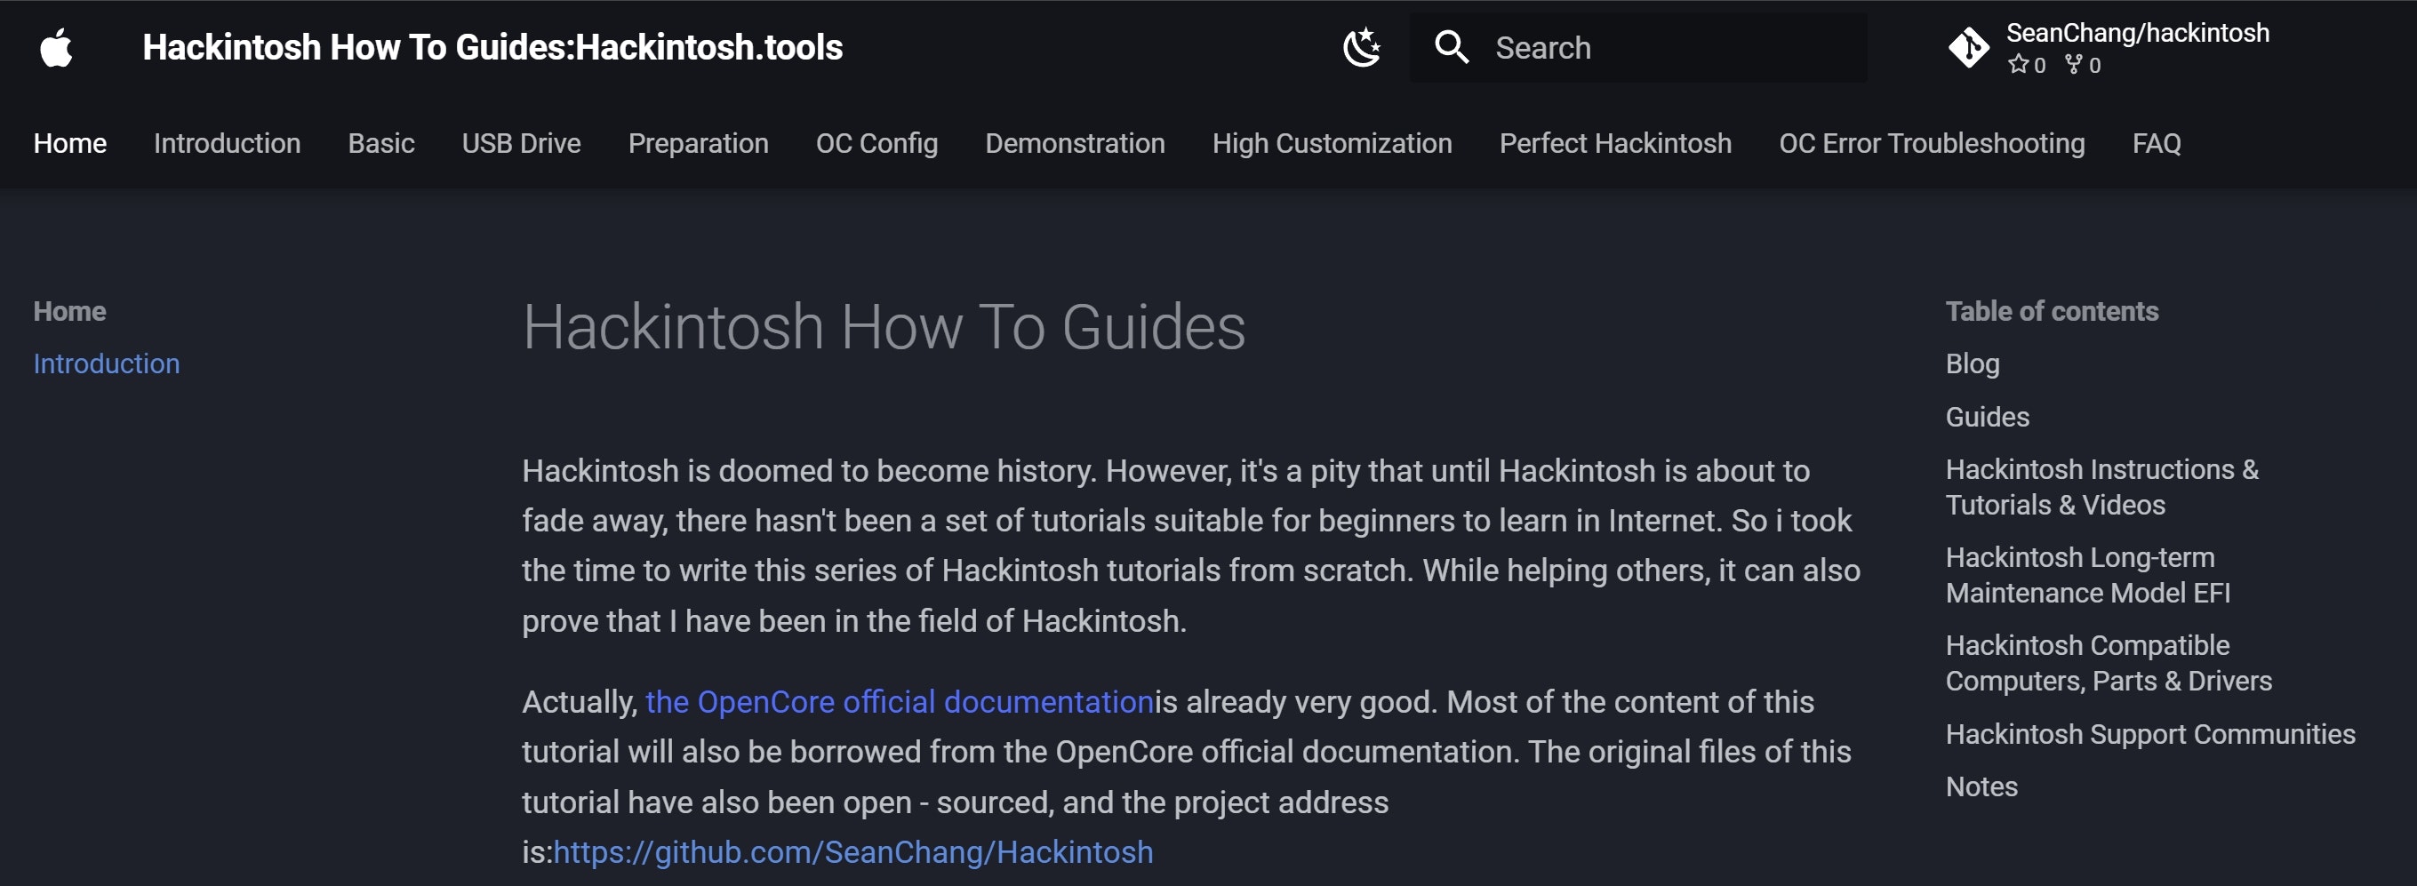Screen dimensions: 2417x886
Task: Click Home in the left sidebar
Action: [x=69, y=311]
